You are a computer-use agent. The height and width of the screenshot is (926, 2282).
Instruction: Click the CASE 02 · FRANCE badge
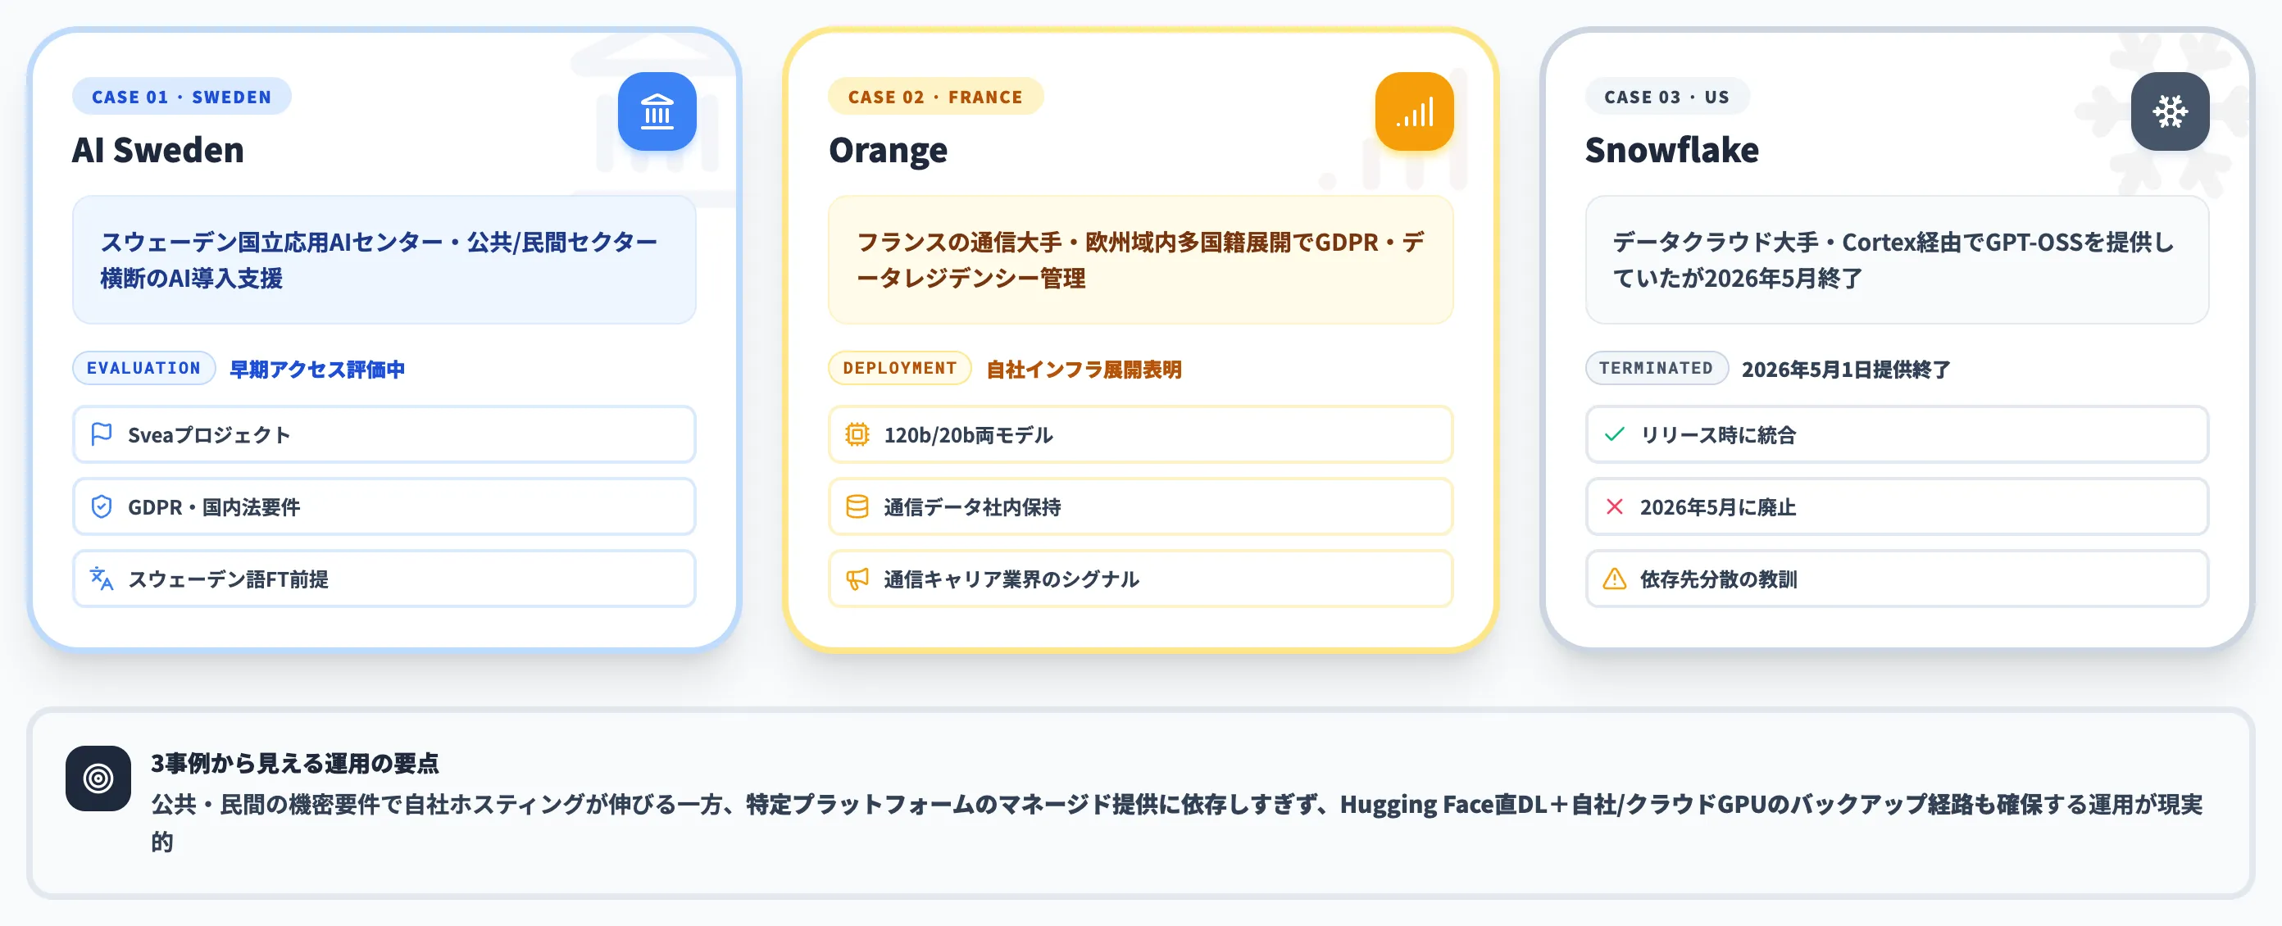coord(935,97)
